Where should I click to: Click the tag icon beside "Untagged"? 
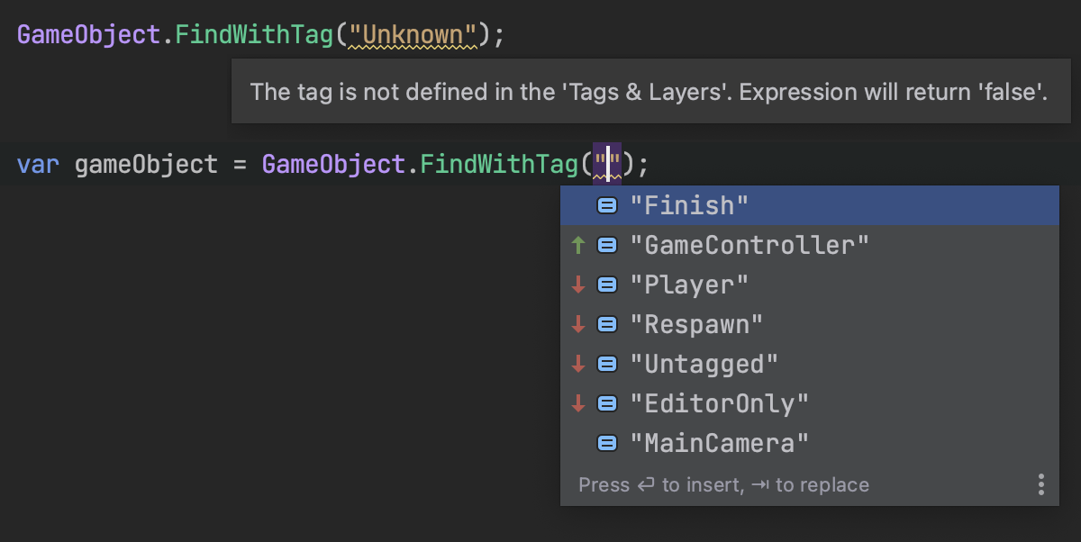pyautogui.click(x=607, y=364)
